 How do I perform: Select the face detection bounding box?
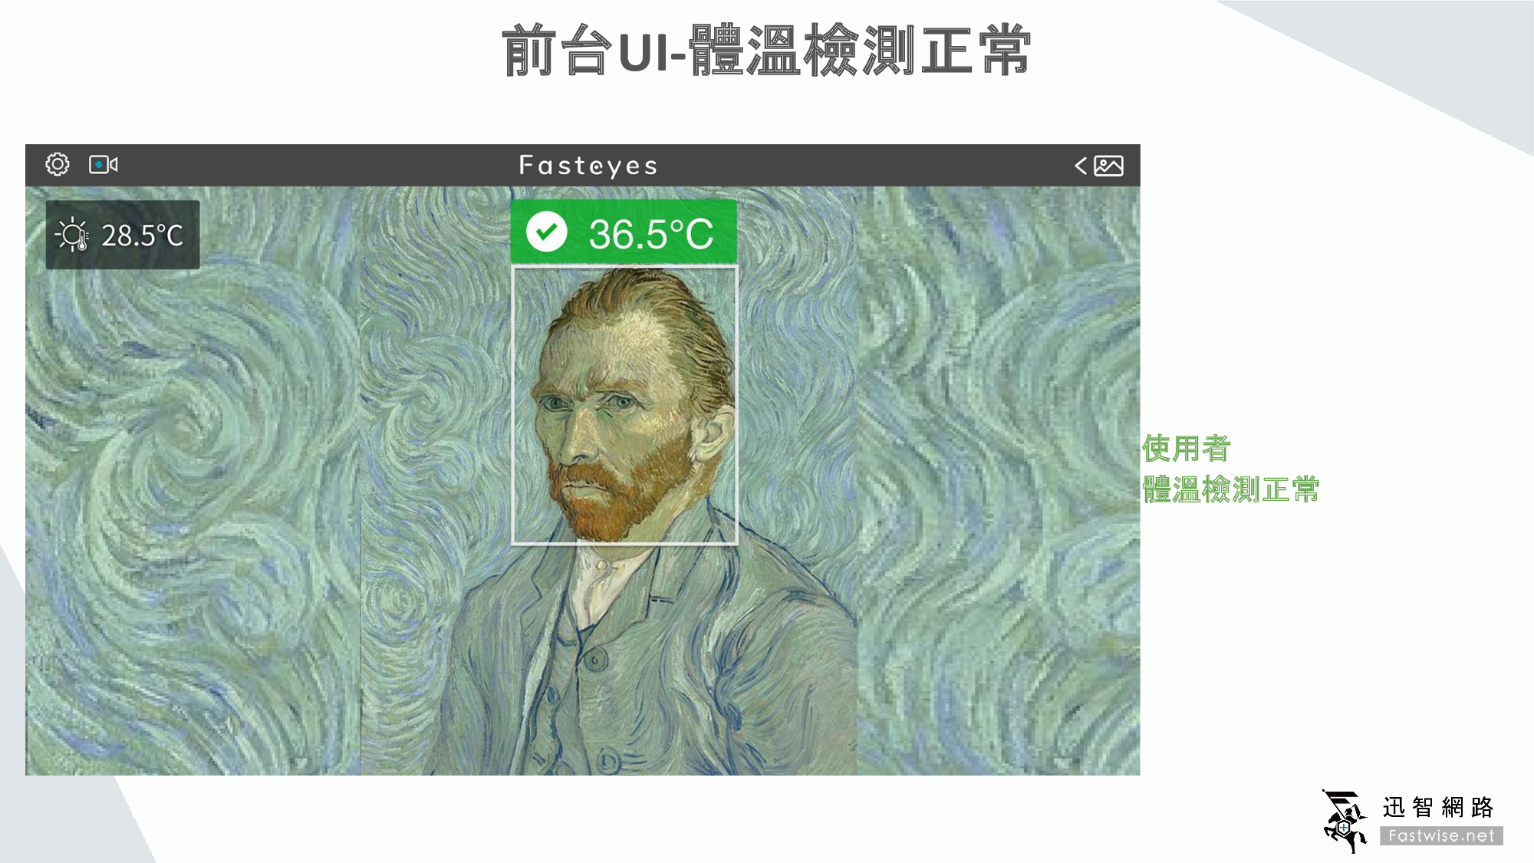[x=624, y=405]
